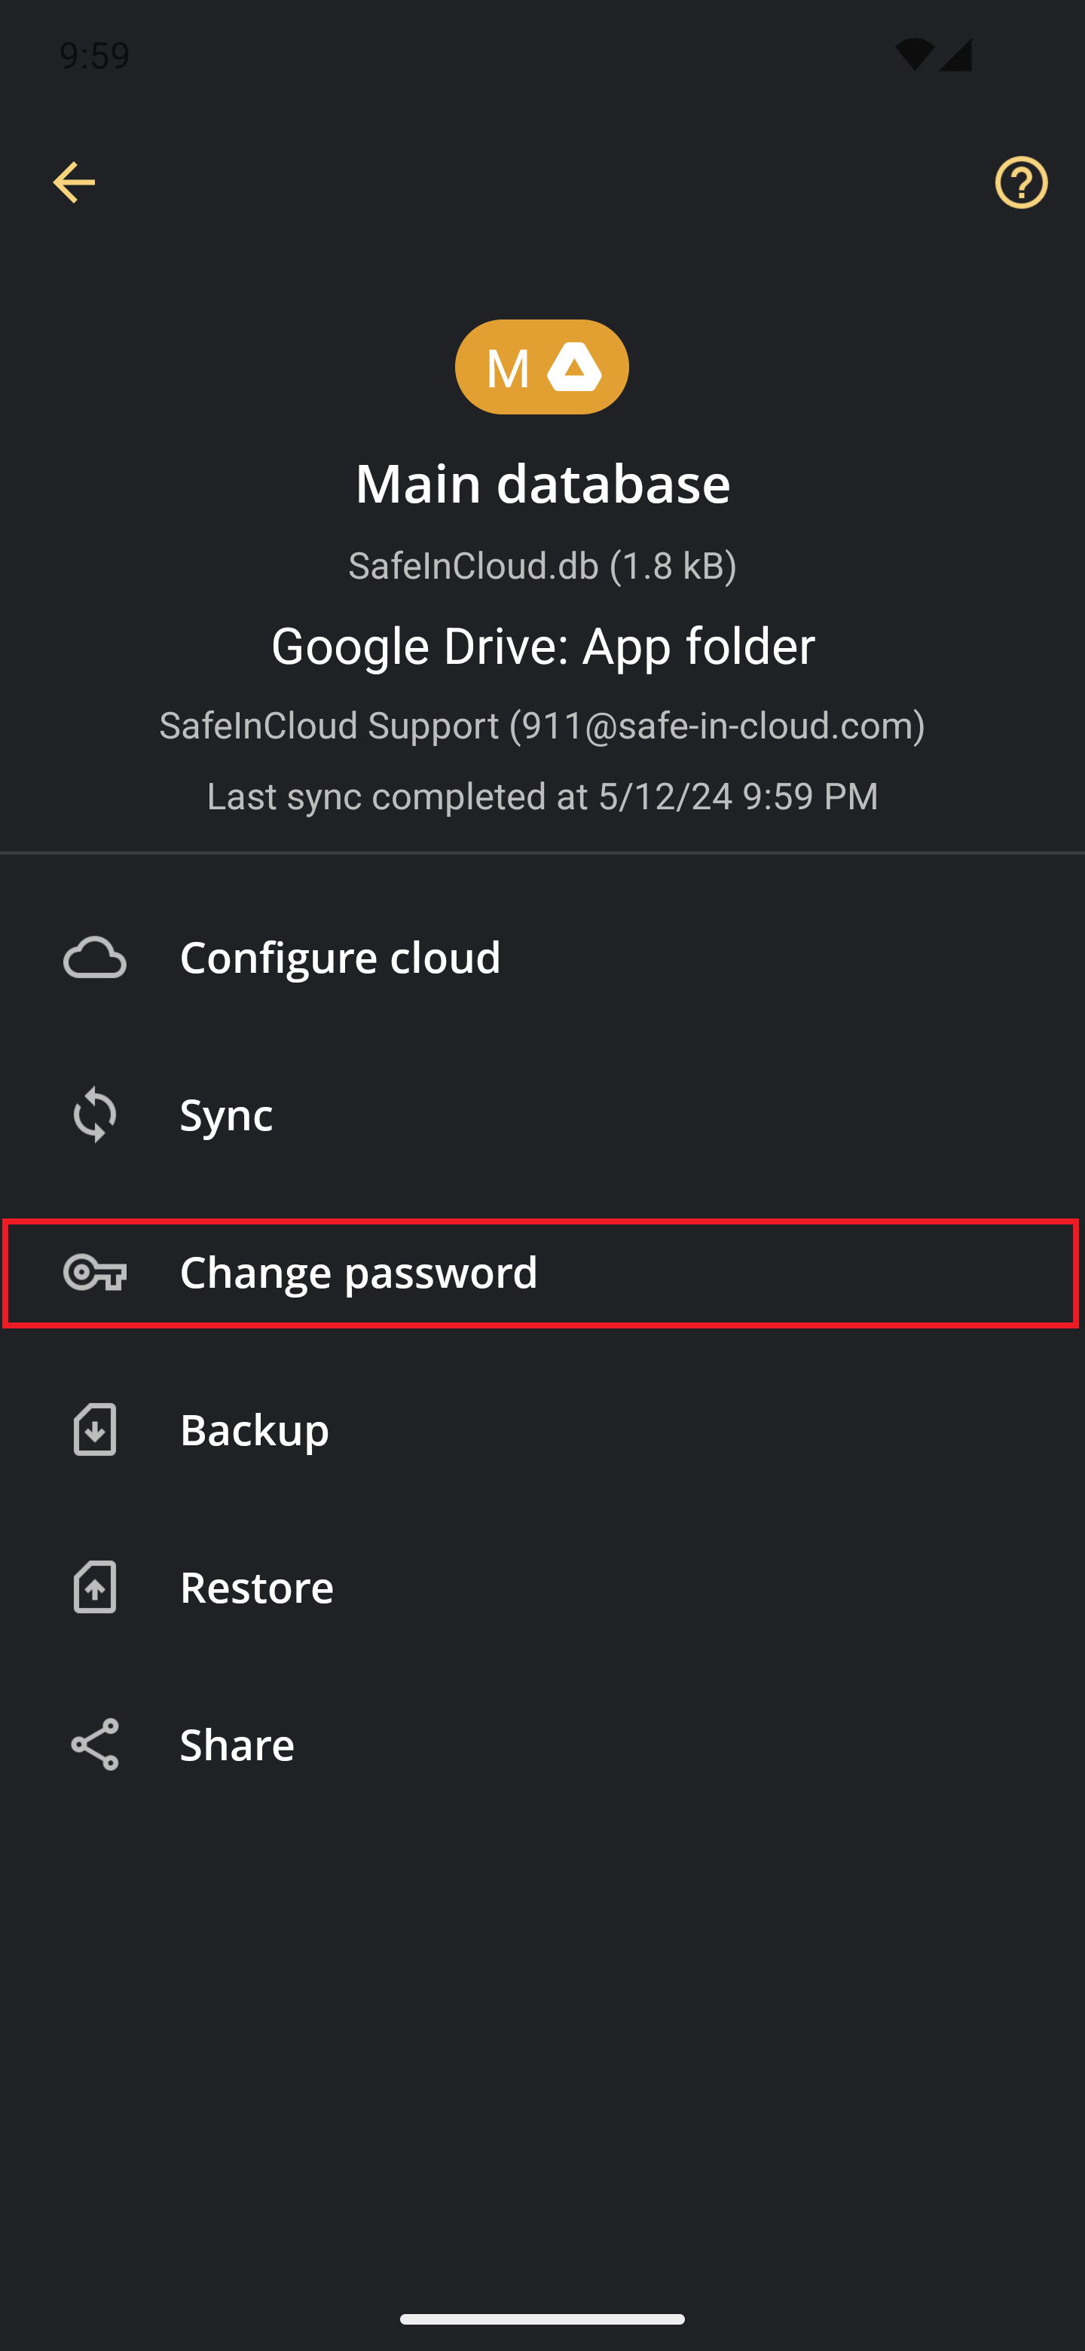This screenshot has width=1085, height=2351.
Task: Tap the Share nodes icon
Action: (x=95, y=1744)
